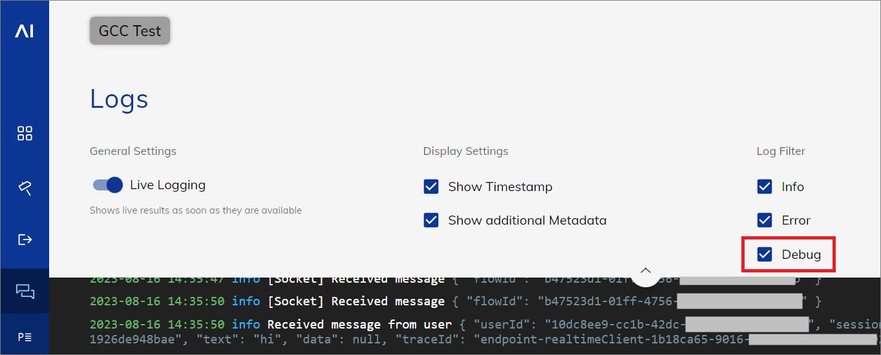881x355 pixels.
Task: Uncheck the Info log filter
Action: click(765, 187)
